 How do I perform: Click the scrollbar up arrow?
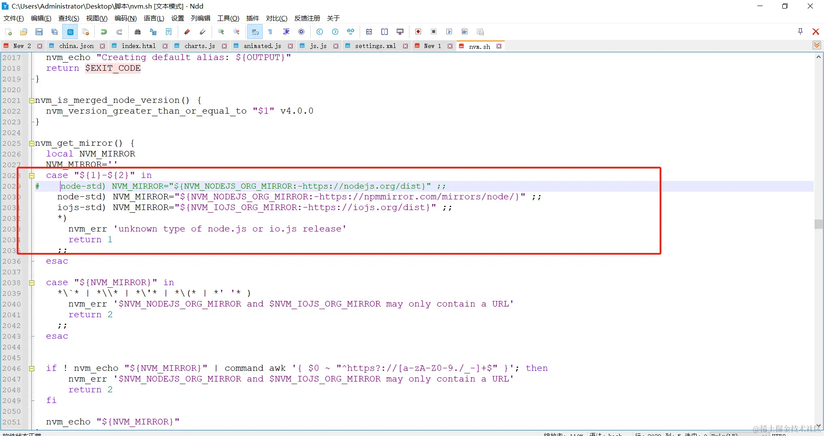(x=818, y=57)
